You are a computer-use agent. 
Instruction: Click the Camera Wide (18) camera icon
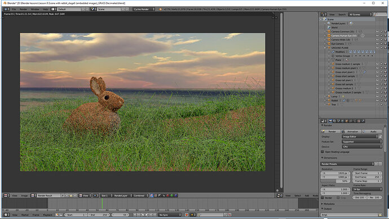[329, 40]
